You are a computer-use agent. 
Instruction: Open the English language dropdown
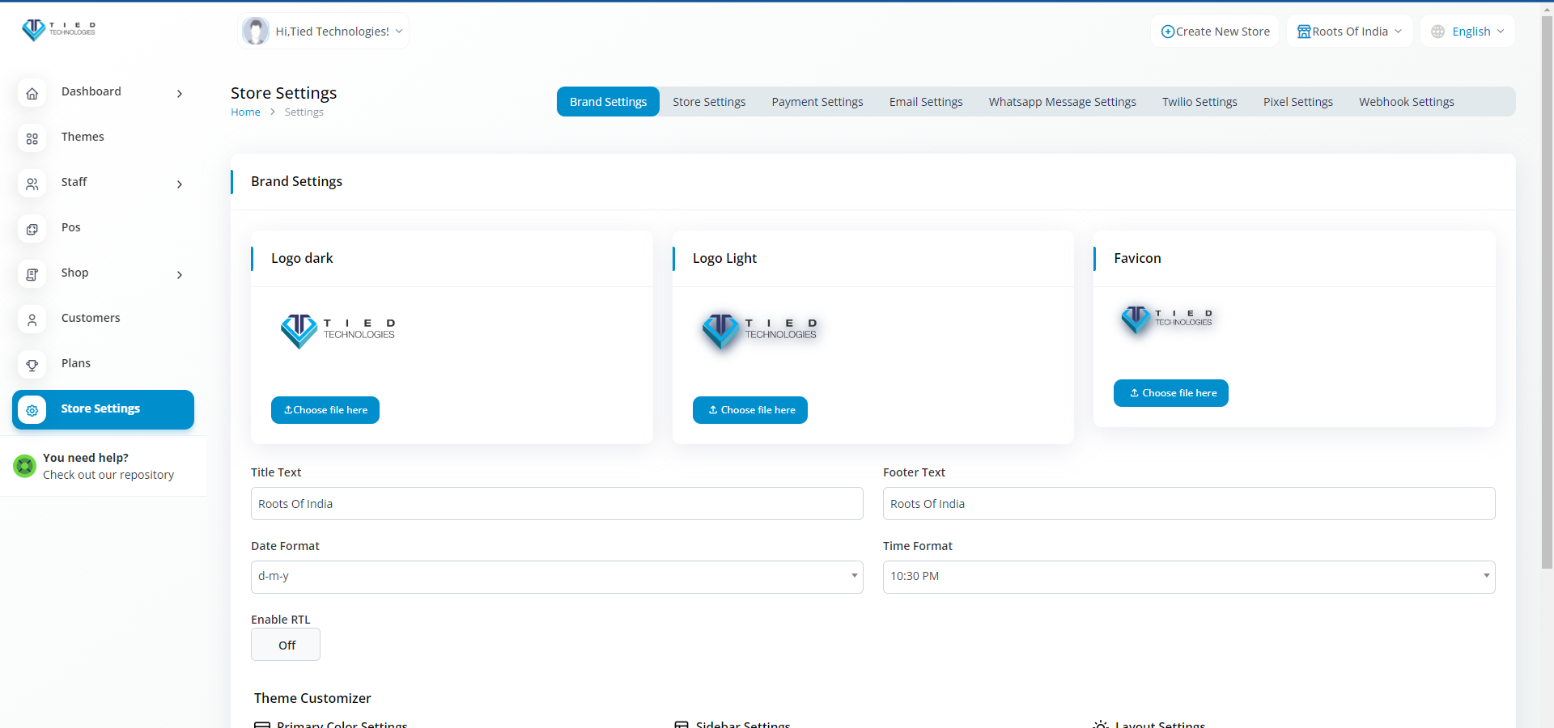[1467, 32]
